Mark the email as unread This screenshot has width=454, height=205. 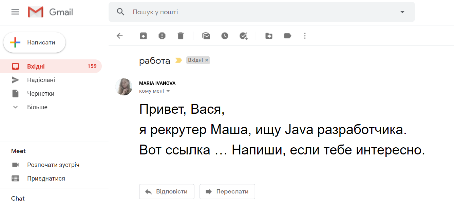coord(206,36)
